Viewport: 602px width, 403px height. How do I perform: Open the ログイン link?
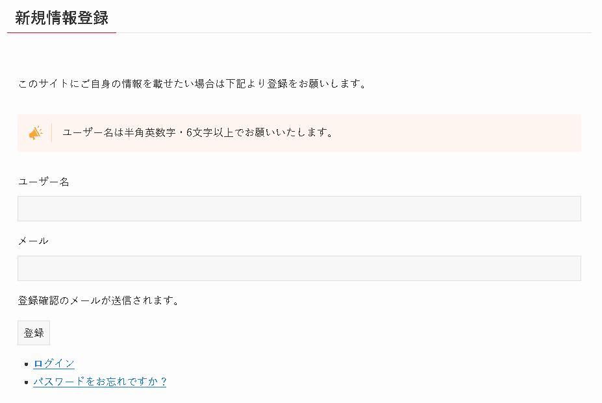(54, 363)
